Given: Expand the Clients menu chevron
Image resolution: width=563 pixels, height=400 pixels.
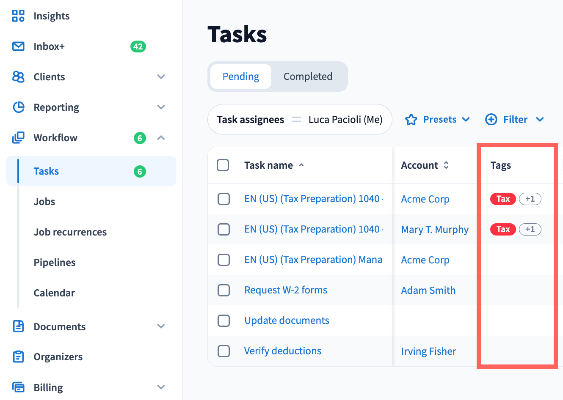Looking at the screenshot, I should point(161,77).
